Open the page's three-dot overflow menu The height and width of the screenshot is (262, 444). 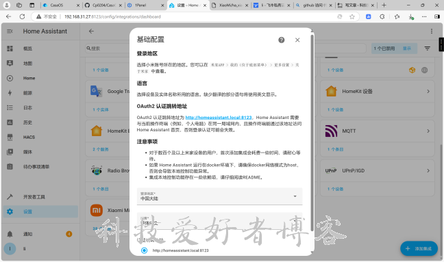click(x=432, y=31)
